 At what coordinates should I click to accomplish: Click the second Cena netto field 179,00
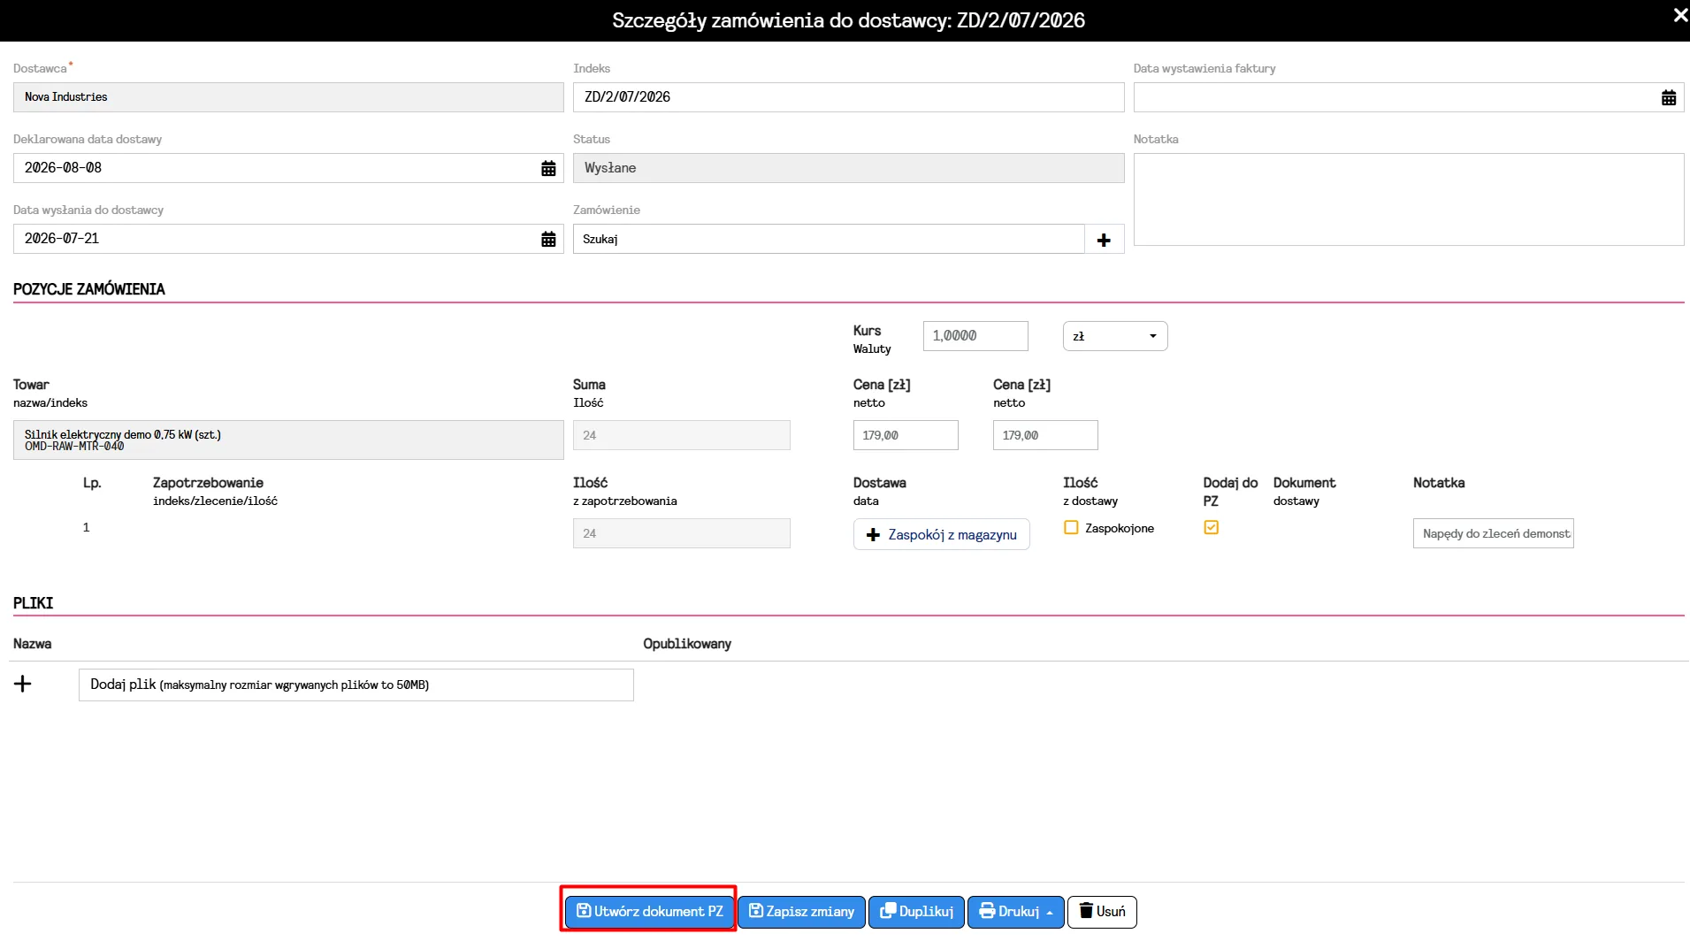coord(1045,435)
